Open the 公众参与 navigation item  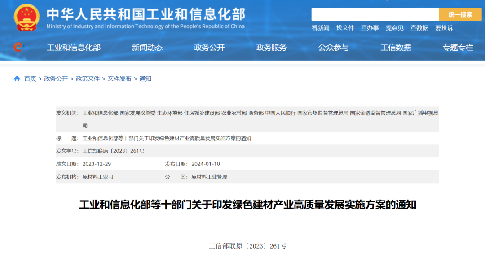[334, 47]
